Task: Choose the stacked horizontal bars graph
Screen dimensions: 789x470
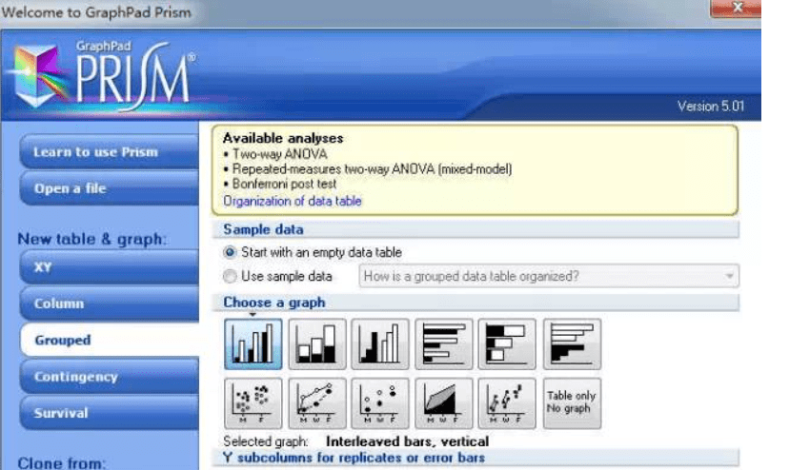Action: [x=508, y=343]
